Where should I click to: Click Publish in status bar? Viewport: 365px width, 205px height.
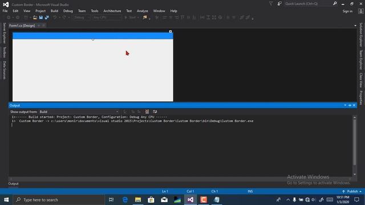(352, 191)
